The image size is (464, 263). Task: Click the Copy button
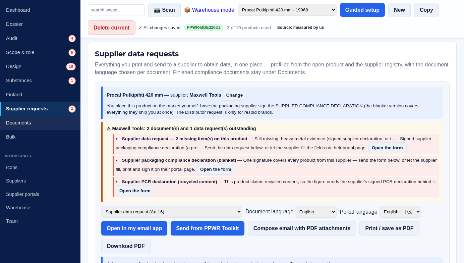(426, 10)
